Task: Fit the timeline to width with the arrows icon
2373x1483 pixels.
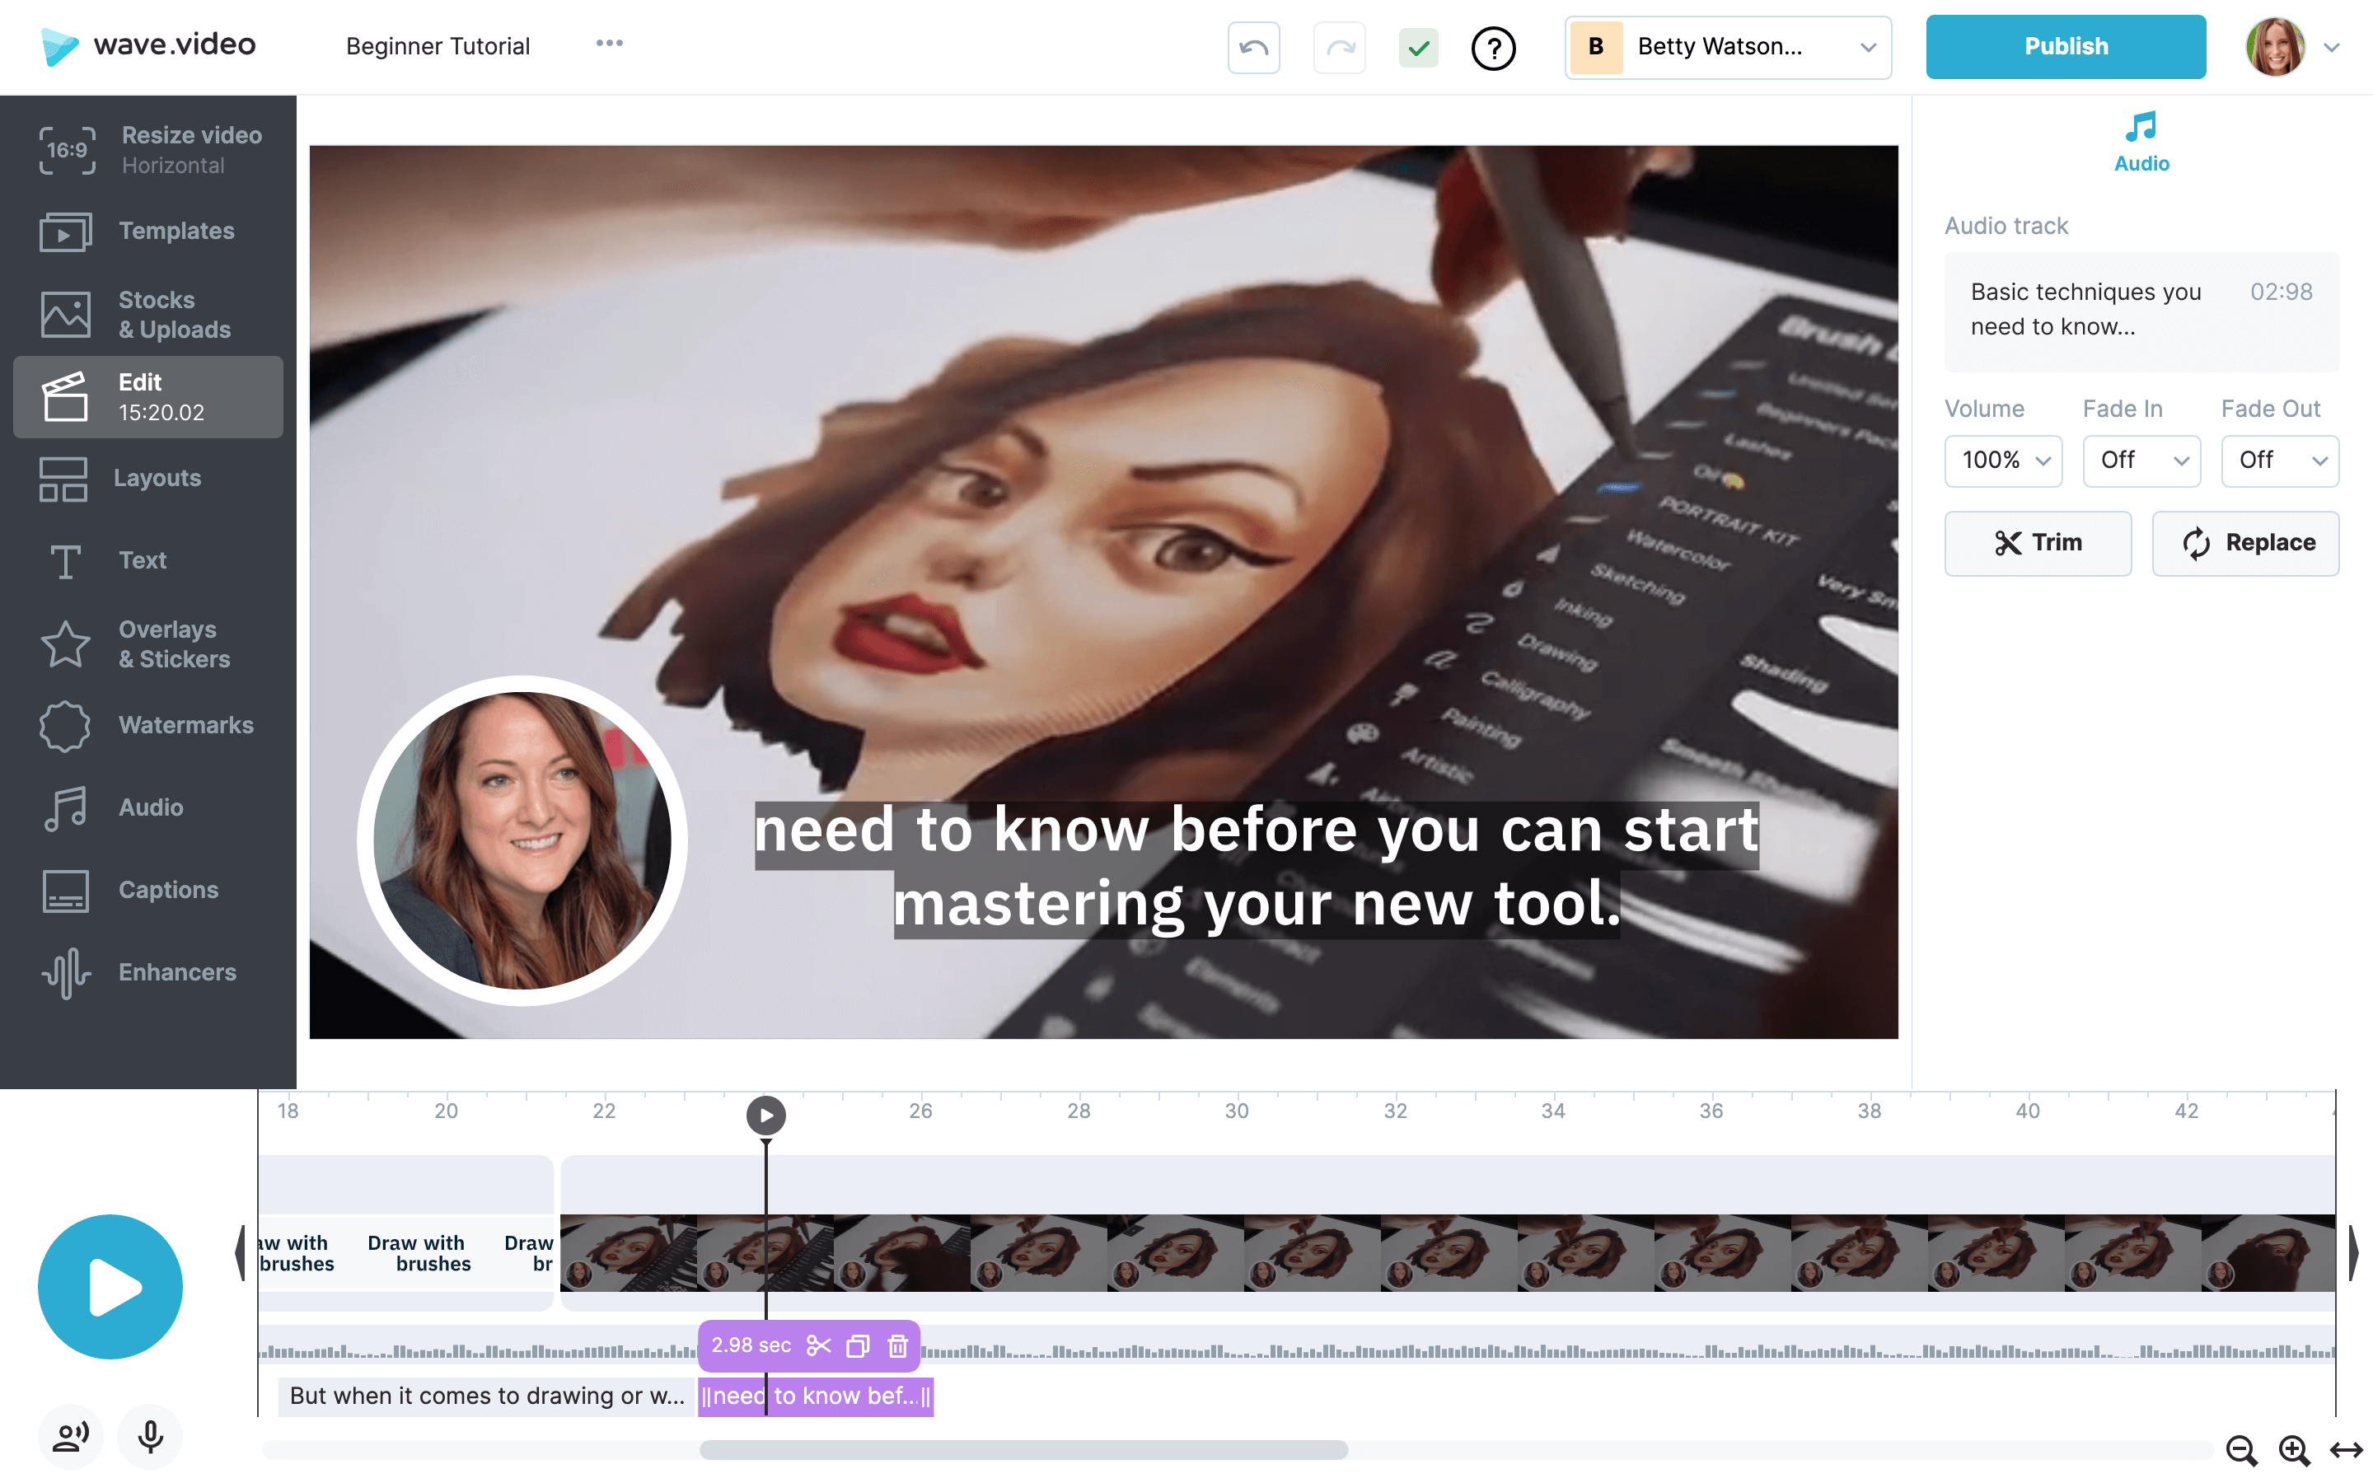Action: coord(2347,1450)
